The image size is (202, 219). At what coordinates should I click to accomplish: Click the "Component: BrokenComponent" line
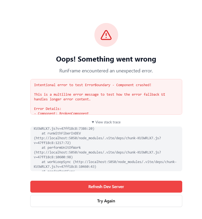tap(61, 113)
